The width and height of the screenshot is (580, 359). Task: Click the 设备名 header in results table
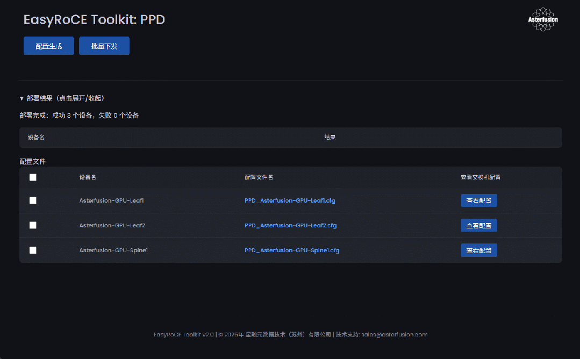(36, 138)
